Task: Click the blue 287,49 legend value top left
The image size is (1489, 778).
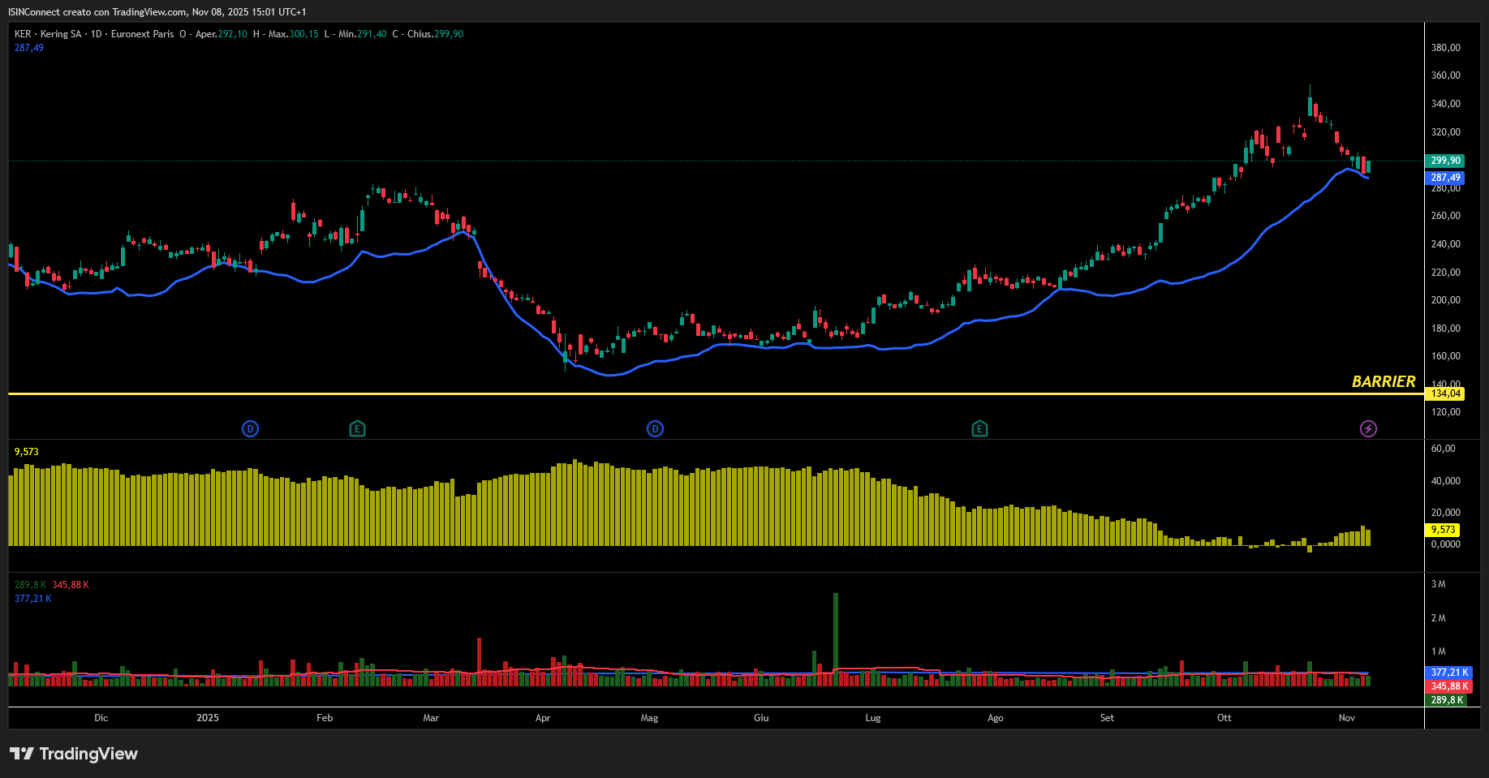Action: 29,48
